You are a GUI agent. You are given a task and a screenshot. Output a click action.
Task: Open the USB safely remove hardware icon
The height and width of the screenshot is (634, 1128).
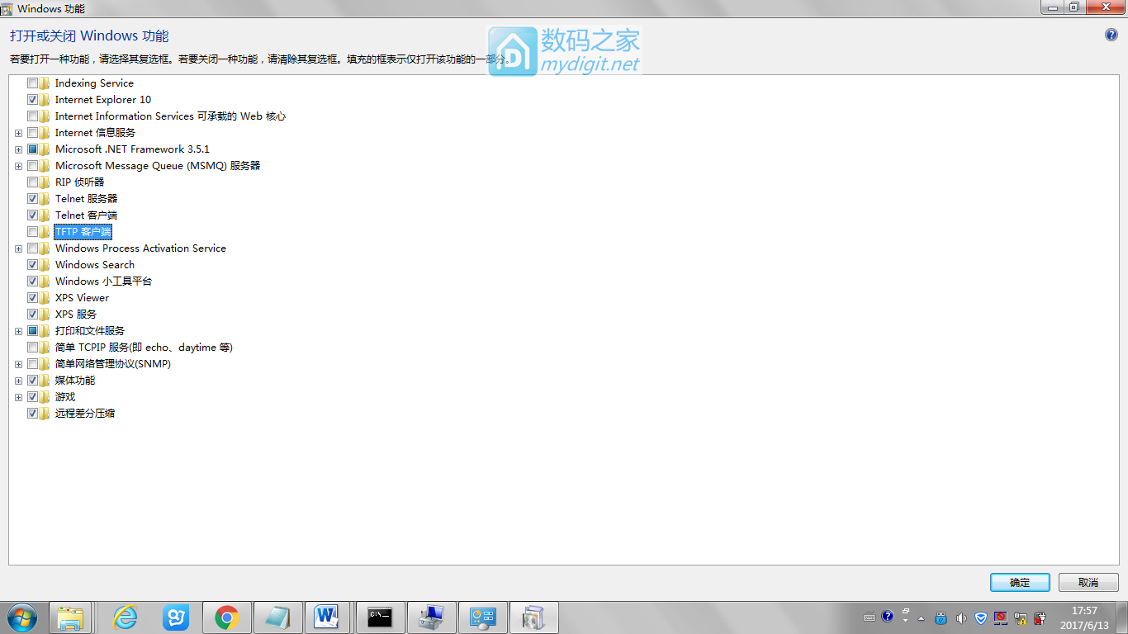coord(941,617)
